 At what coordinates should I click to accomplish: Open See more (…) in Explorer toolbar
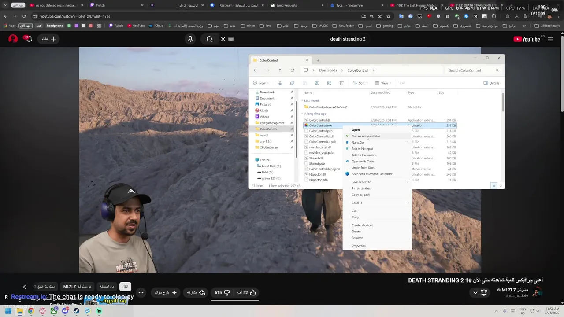tap(402, 83)
